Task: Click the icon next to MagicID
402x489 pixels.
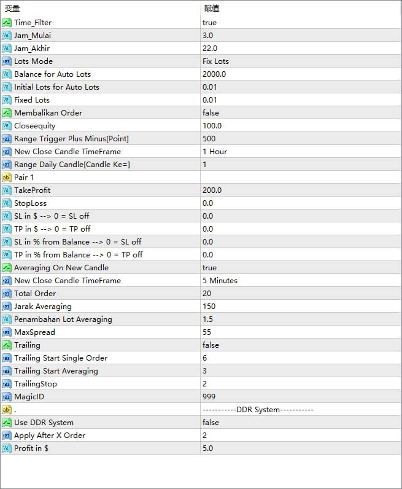Action: 7,397
